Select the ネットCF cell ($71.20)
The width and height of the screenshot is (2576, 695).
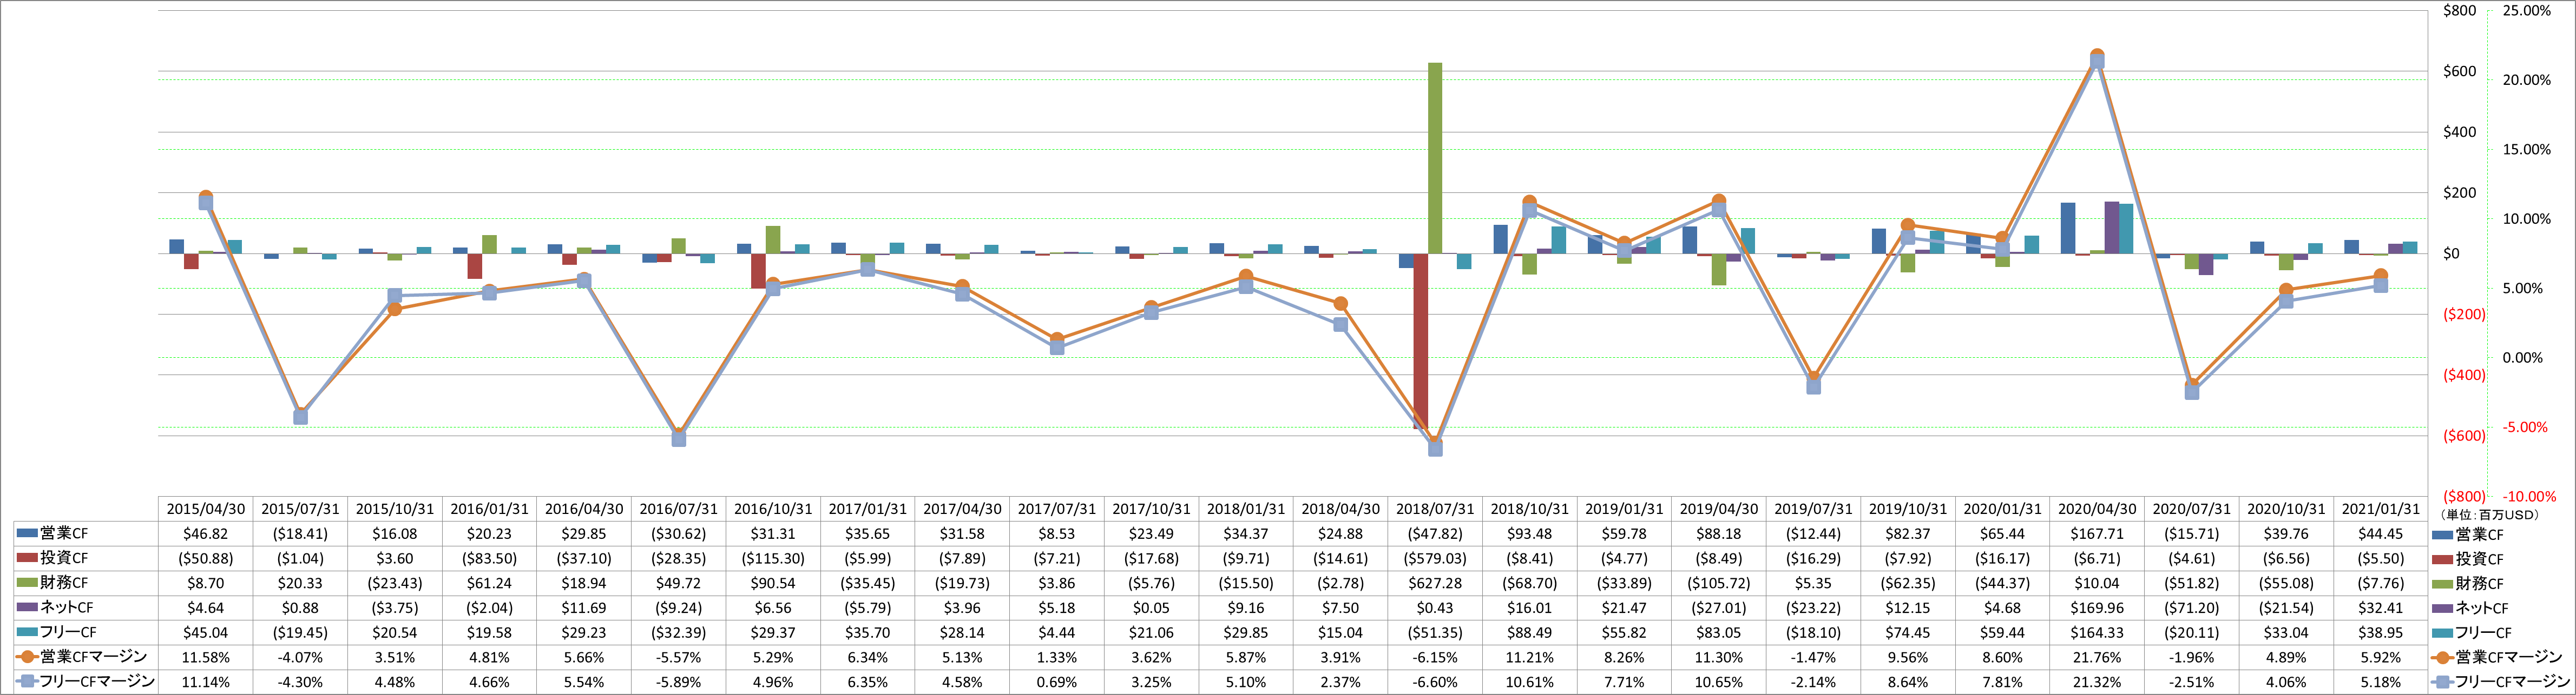(x=2192, y=607)
